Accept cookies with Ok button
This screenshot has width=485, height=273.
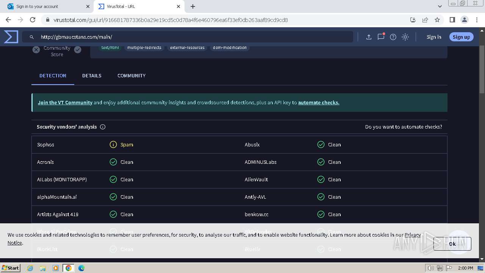[x=452, y=244]
